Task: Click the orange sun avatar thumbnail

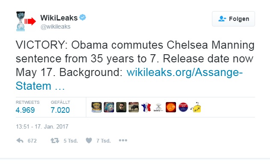Action: 171,107
